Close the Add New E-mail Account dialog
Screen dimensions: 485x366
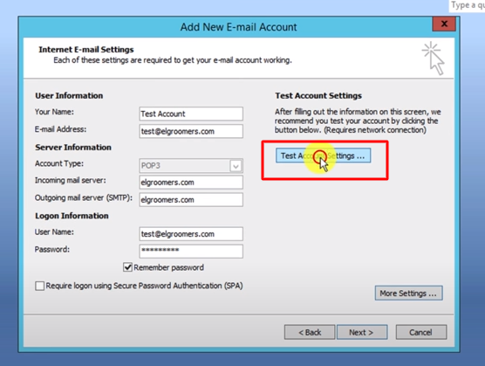pyautogui.click(x=444, y=24)
